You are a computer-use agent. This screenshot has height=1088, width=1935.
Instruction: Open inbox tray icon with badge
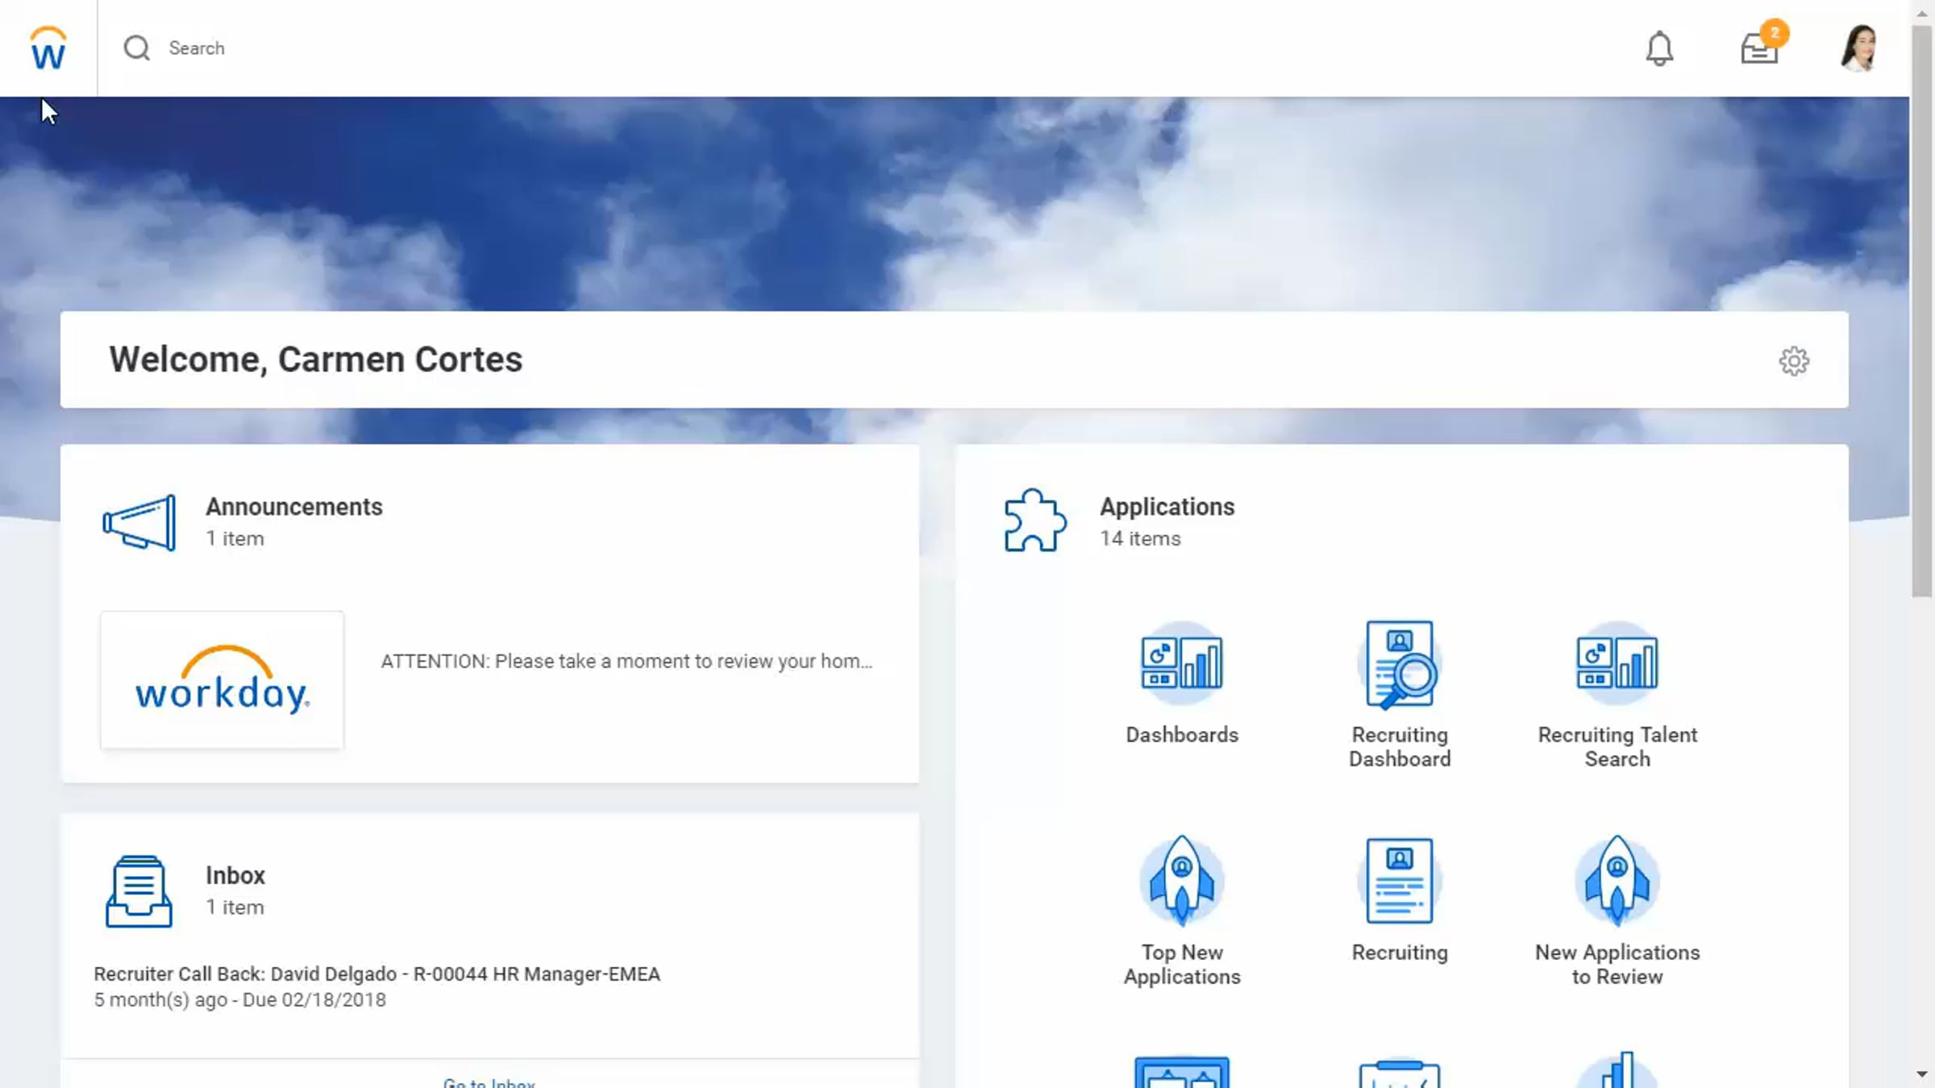(x=1759, y=48)
